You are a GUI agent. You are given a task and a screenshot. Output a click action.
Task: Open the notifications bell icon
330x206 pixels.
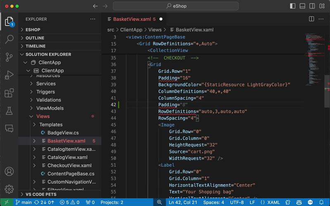321,202
